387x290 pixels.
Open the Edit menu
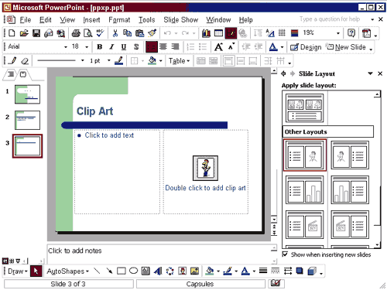pos(46,19)
